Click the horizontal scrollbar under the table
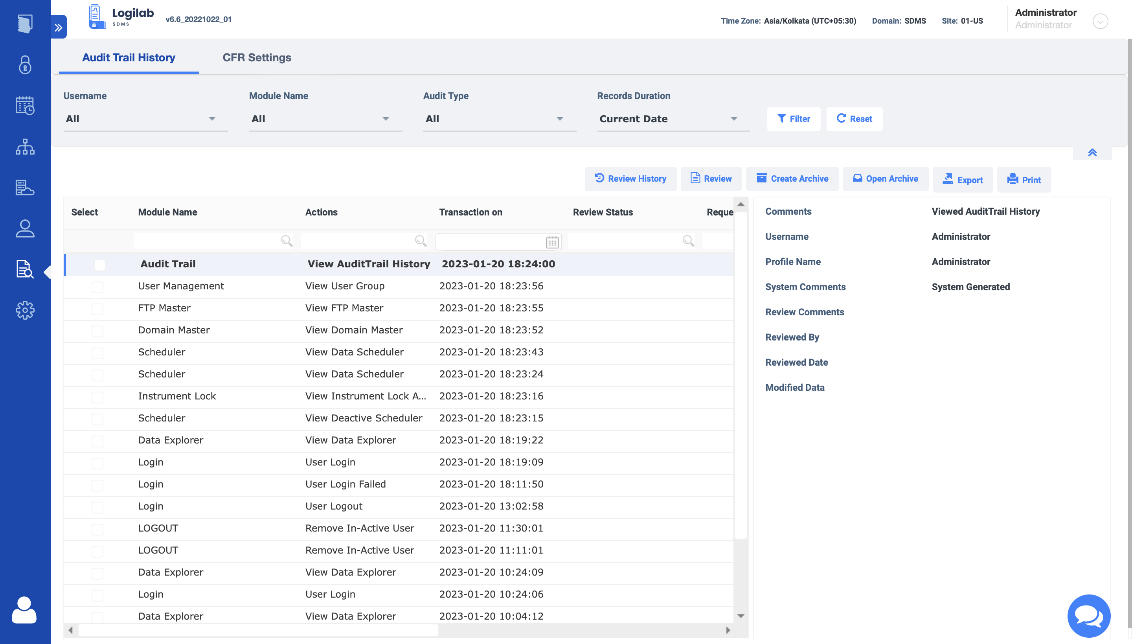Screen dimensions: 1132x644 258,630
